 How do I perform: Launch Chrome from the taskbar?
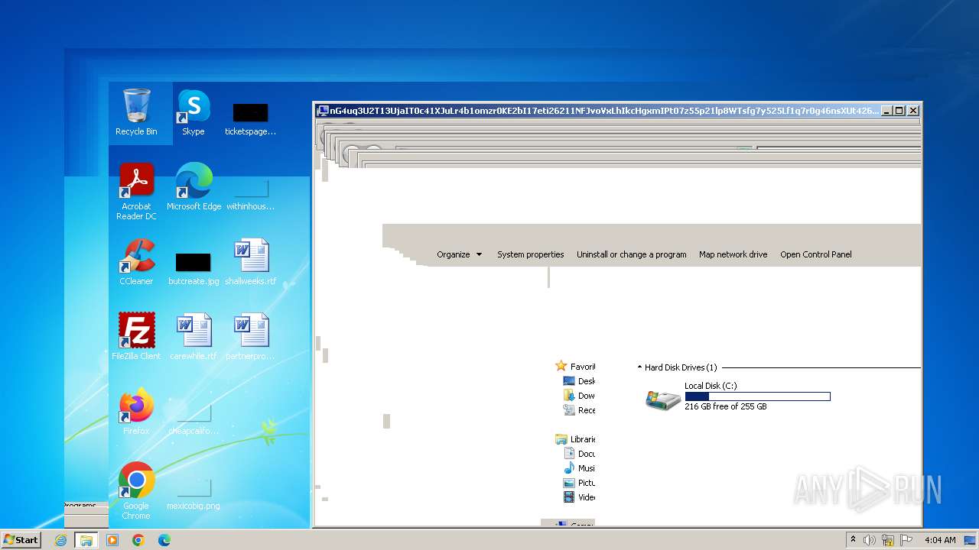pyautogui.click(x=138, y=540)
